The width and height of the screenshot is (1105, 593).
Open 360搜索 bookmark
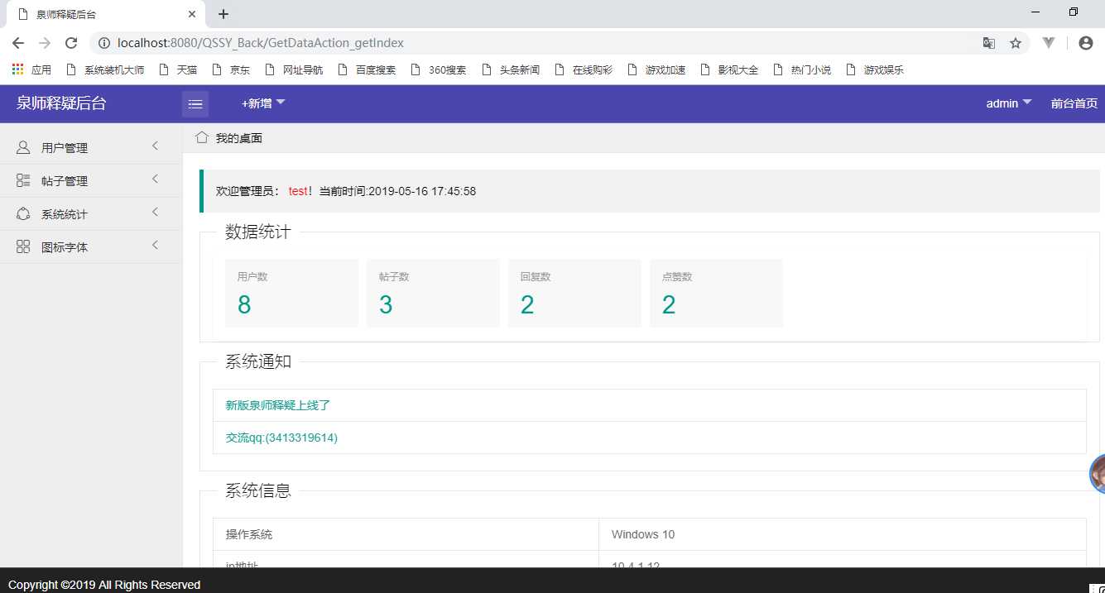pos(439,69)
